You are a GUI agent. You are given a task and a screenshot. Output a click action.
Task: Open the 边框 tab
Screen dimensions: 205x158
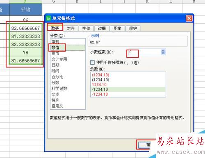[102, 28]
